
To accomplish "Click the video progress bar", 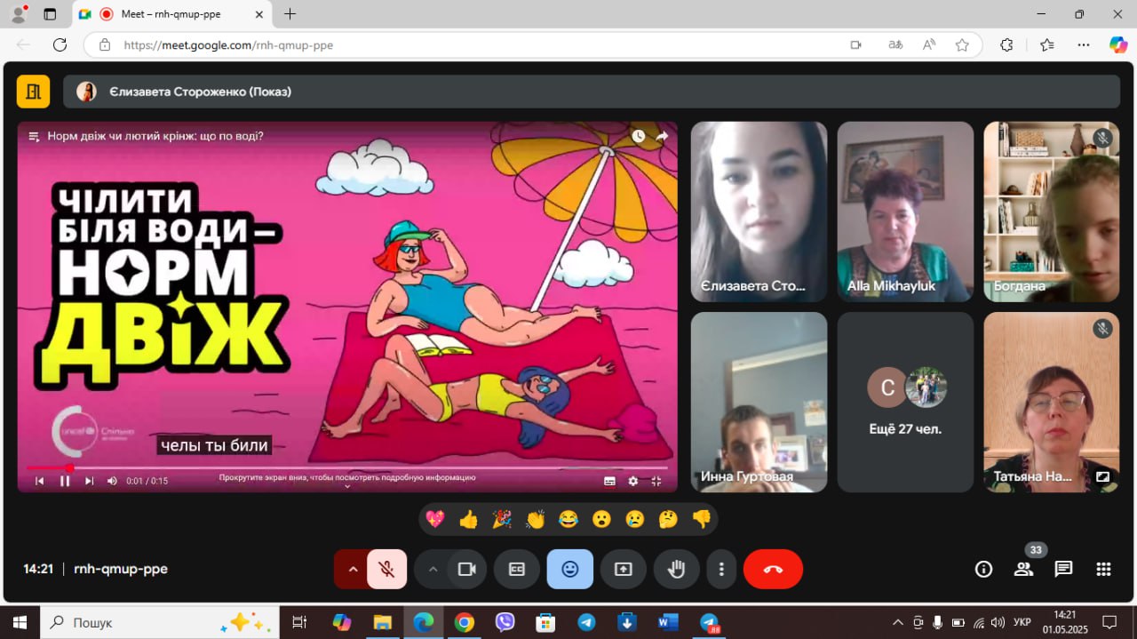I will click(x=355, y=467).
